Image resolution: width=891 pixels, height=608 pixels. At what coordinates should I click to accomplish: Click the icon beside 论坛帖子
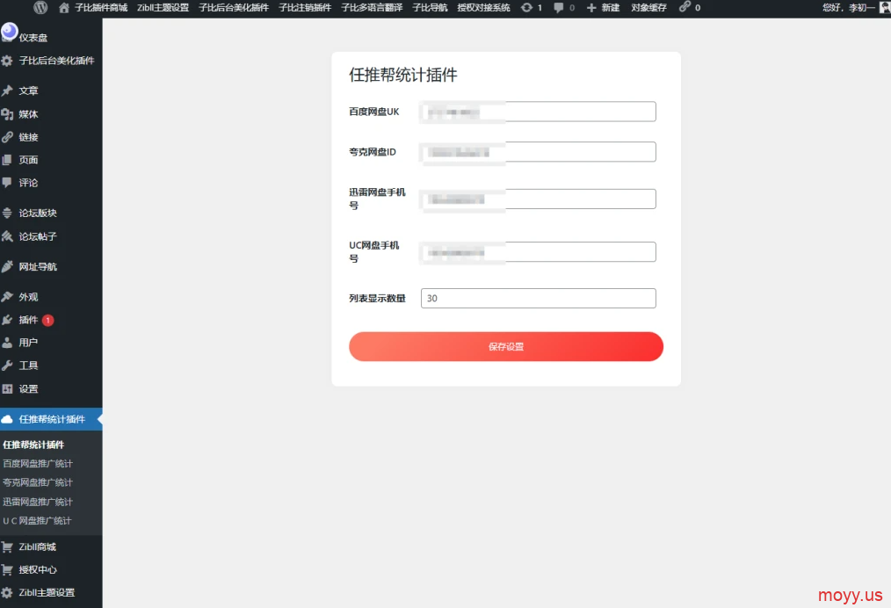(7, 236)
